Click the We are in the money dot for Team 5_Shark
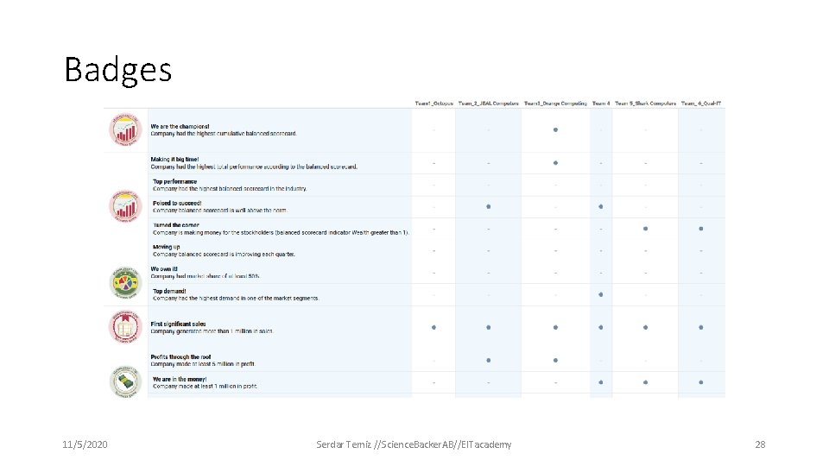The width and height of the screenshot is (829, 466). 645,382
